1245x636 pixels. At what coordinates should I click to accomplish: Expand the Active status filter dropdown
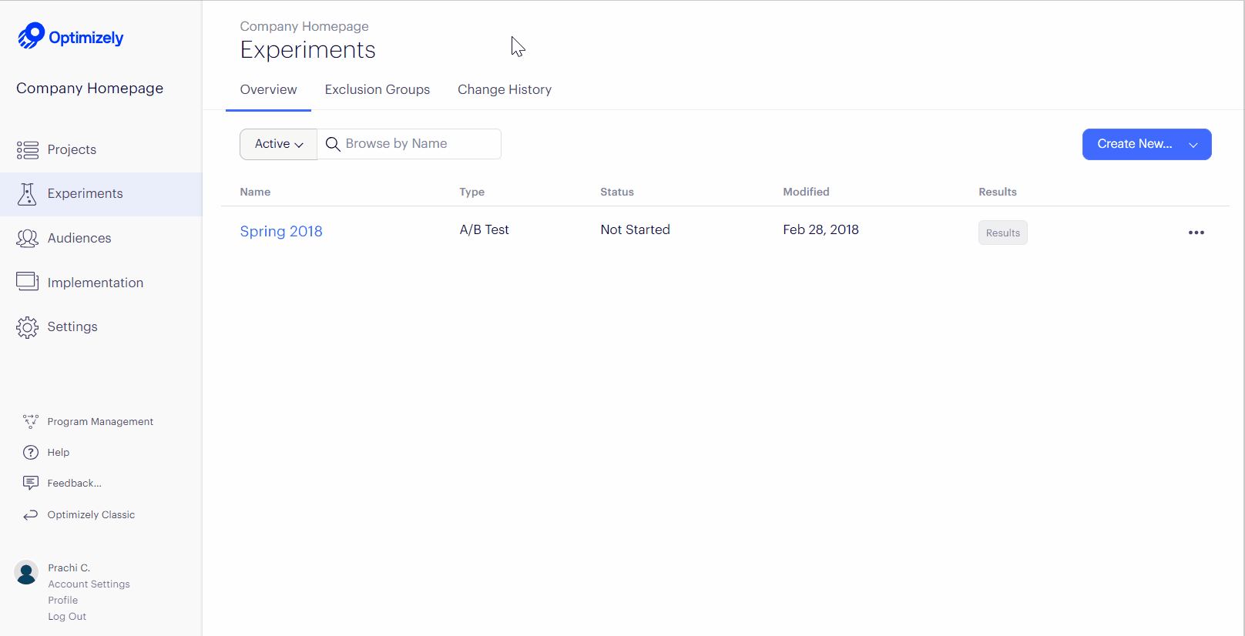[x=278, y=144]
